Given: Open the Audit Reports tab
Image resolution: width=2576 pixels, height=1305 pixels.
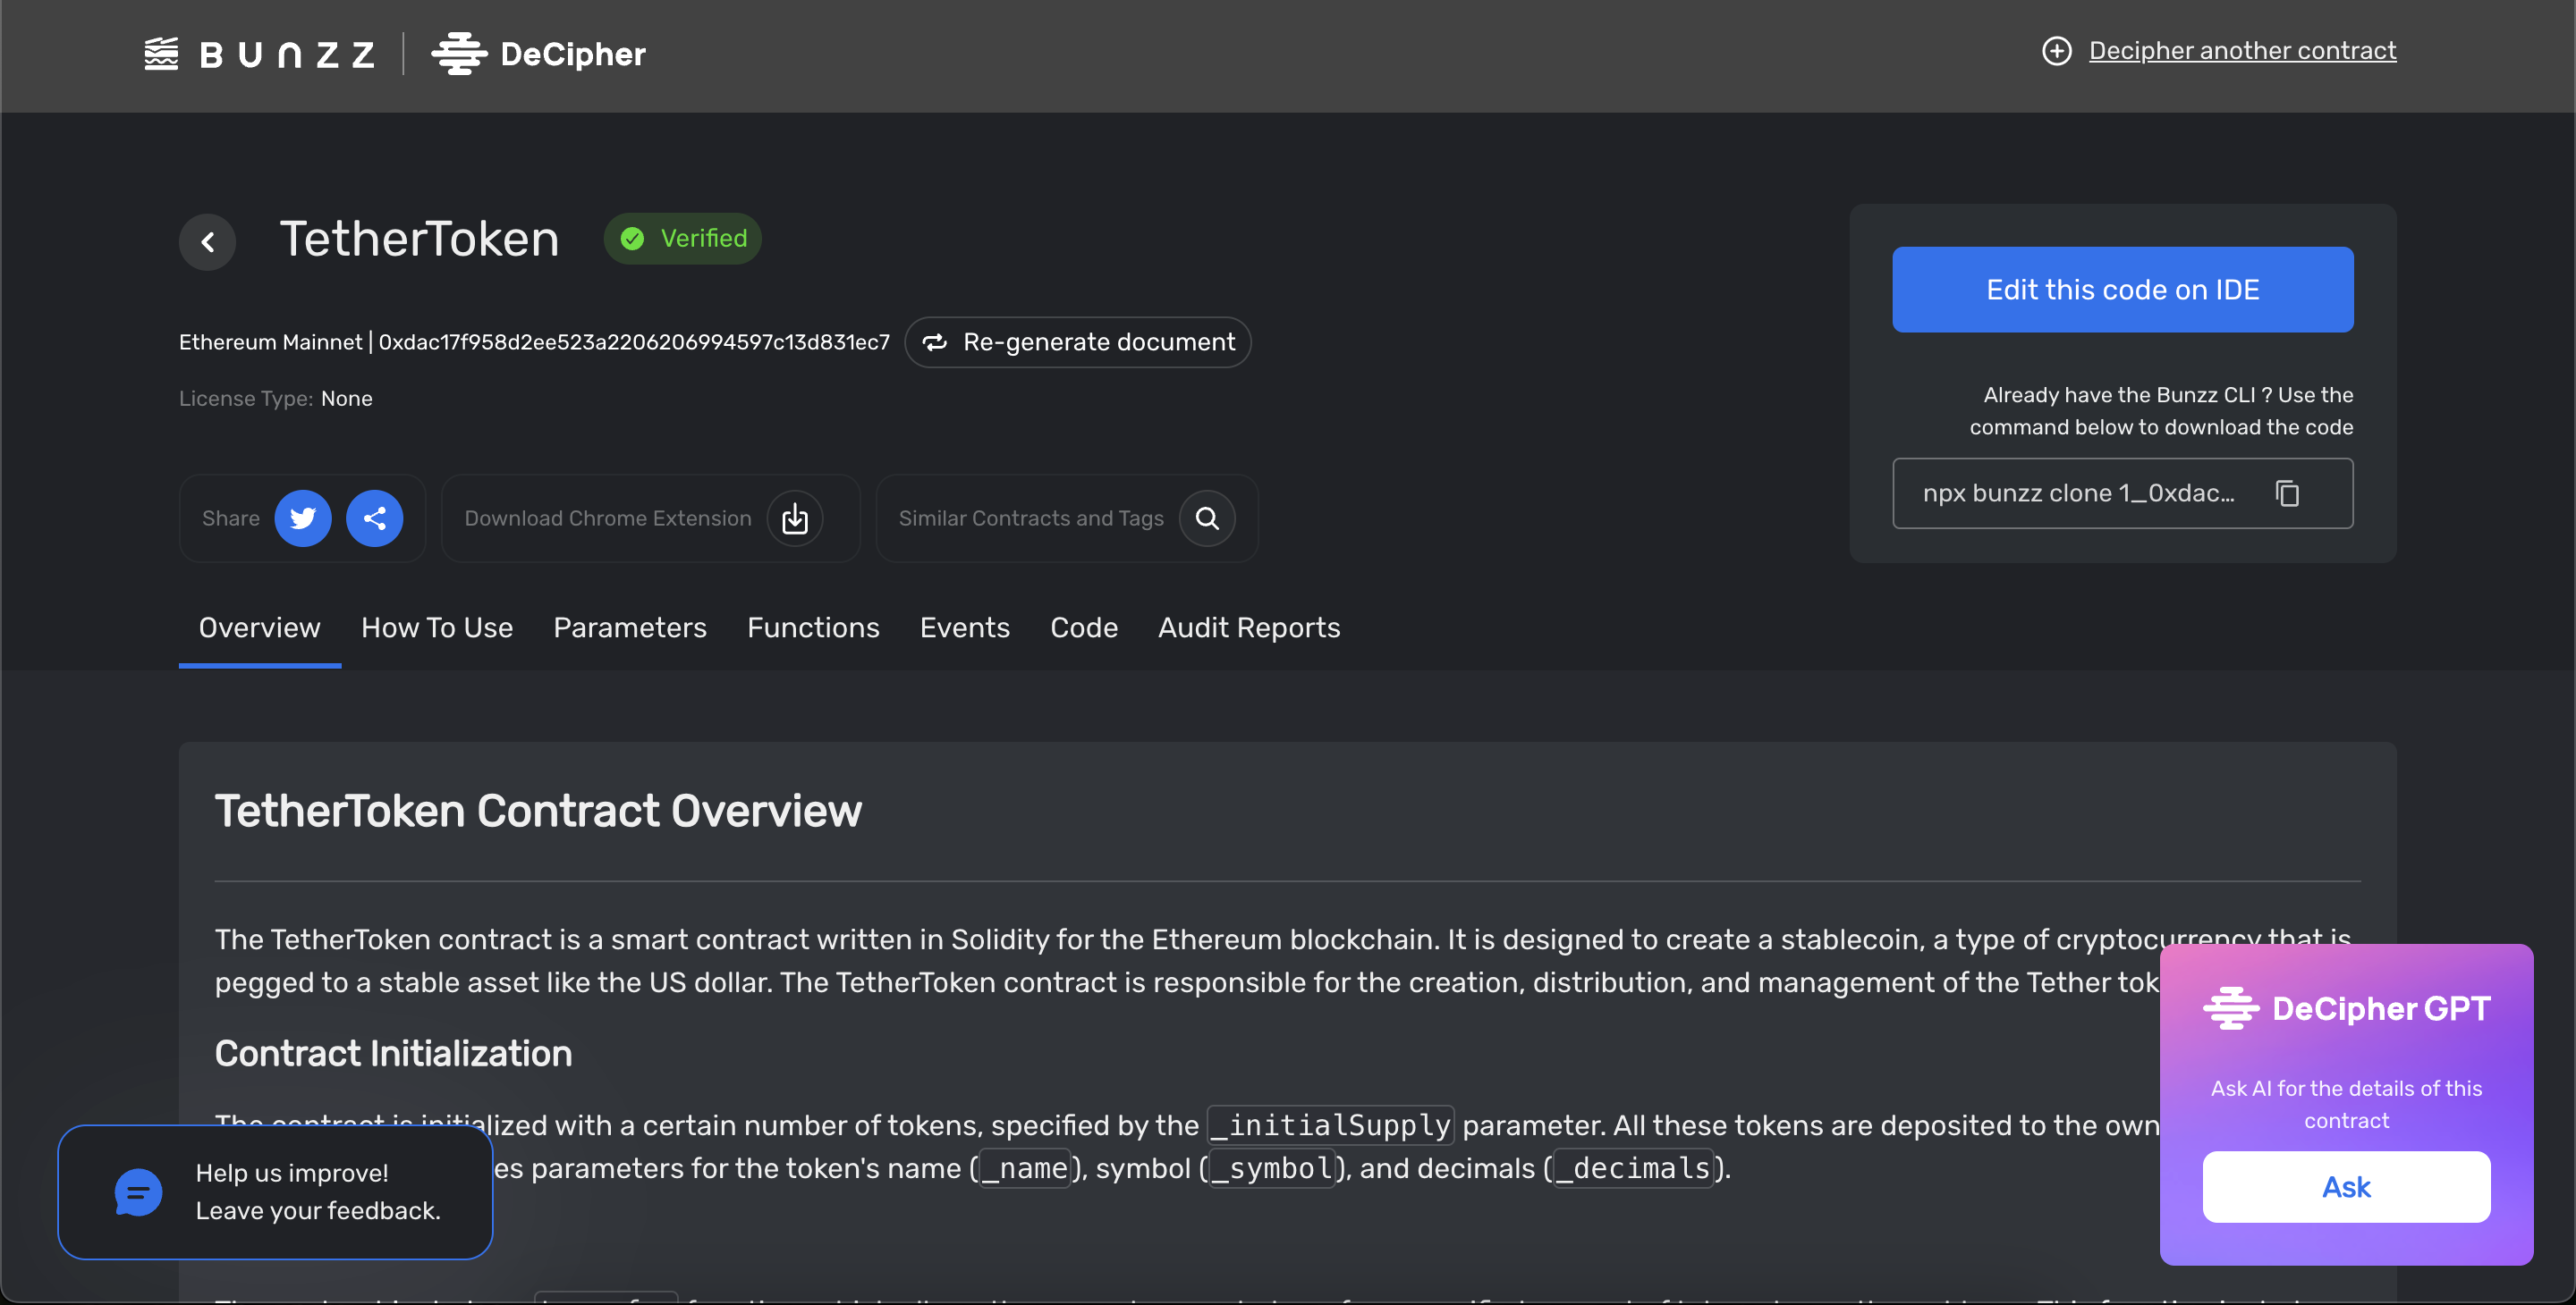Looking at the screenshot, I should [x=1248, y=627].
